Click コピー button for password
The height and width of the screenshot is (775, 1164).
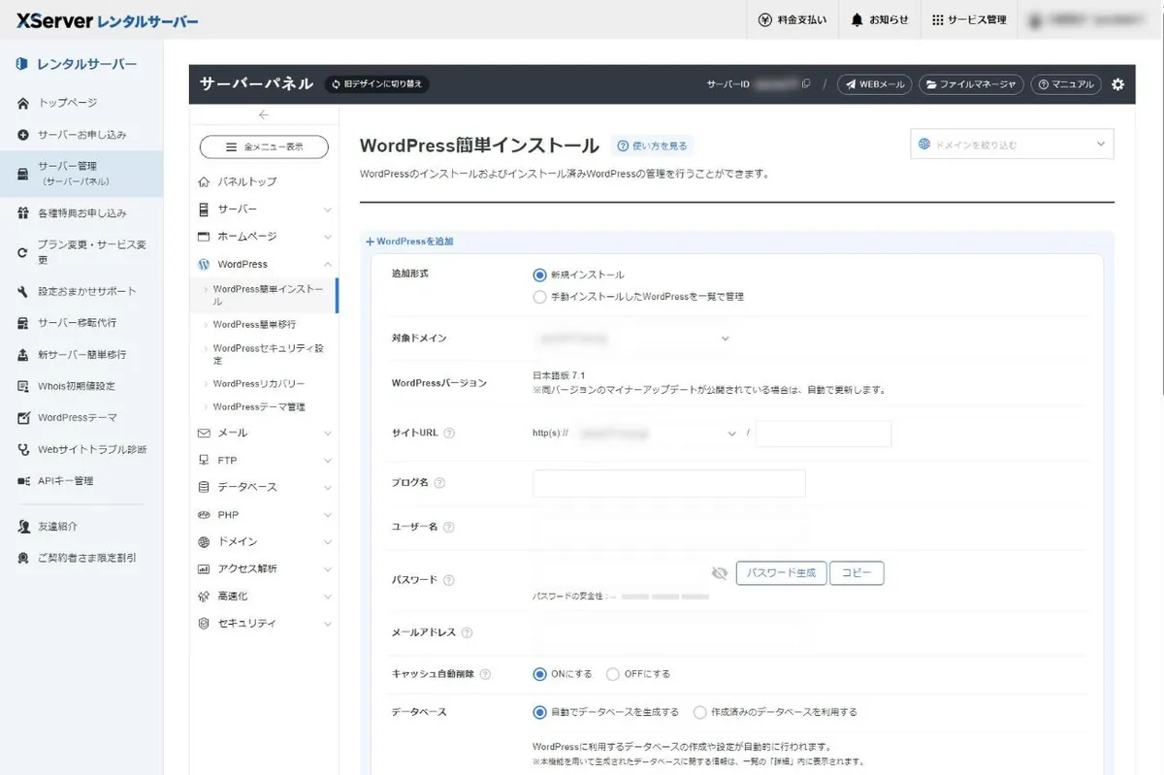tap(857, 573)
